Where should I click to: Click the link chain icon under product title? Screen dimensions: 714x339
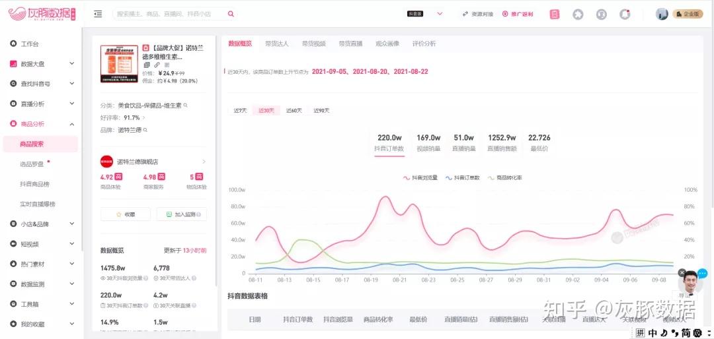tap(157, 65)
